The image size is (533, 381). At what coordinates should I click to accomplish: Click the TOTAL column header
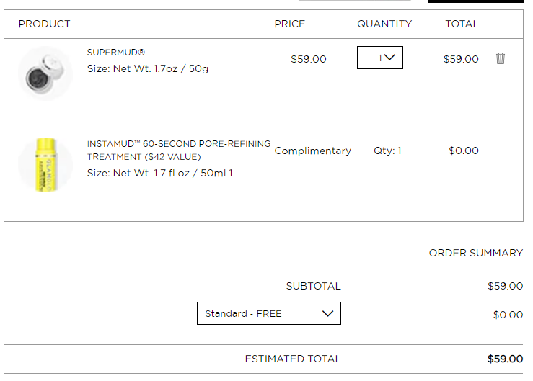462,24
